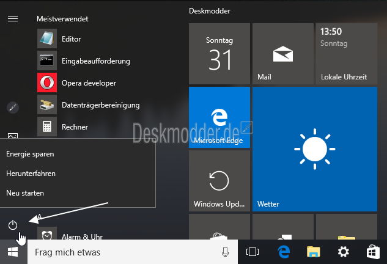Open the Pictures folder sidebar icon
The width and height of the screenshot is (387, 264).
click(13, 136)
